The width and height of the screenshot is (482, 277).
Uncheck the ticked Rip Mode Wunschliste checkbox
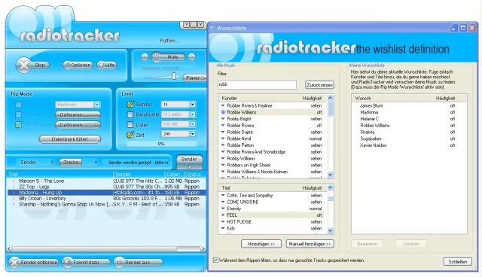[18, 125]
